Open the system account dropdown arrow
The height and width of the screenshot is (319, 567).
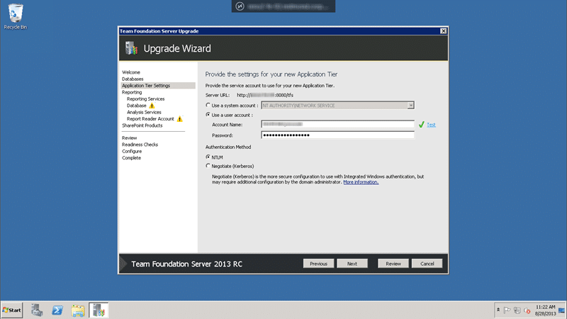point(410,105)
